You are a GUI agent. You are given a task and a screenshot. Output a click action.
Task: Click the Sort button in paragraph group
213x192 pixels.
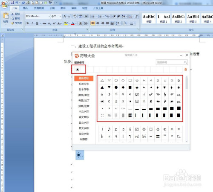pyautogui.click(x=131, y=16)
